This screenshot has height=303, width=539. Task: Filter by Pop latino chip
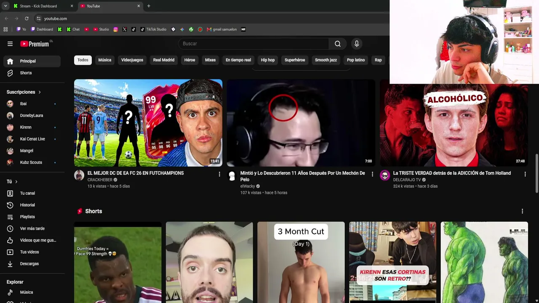tap(356, 60)
